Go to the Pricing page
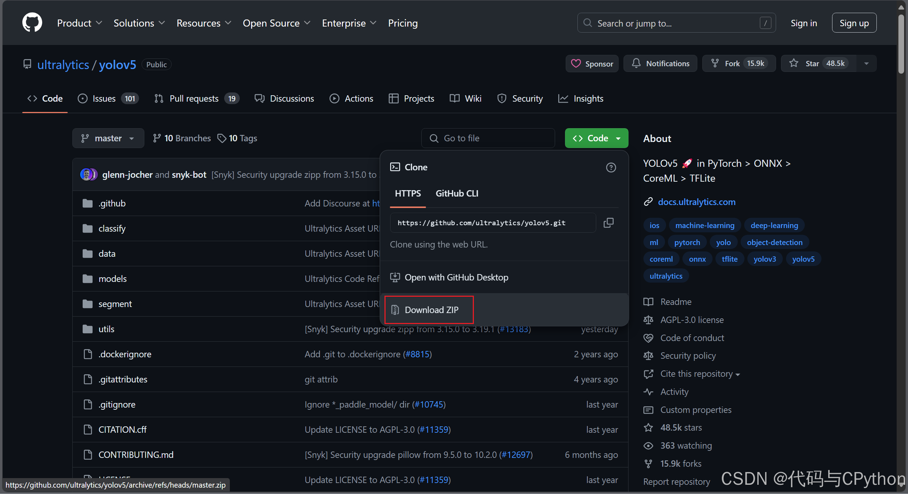The image size is (908, 494). pos(403,23)
